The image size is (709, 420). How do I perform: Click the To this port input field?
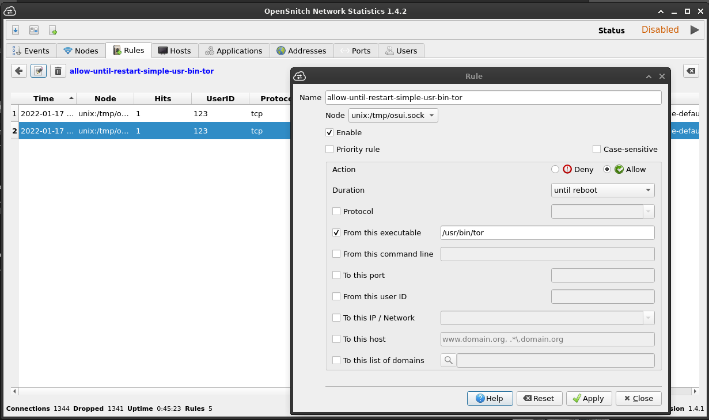point(603,276)
